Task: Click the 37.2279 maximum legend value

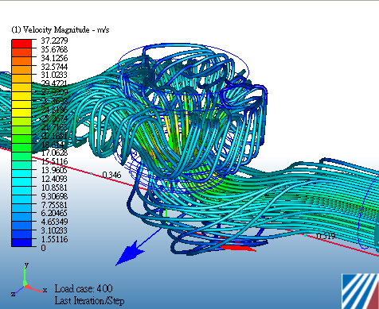Action: (x=54, y=41)
